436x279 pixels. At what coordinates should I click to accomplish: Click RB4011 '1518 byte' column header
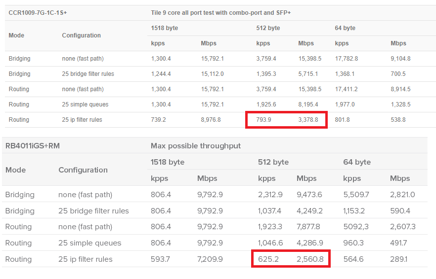(x=168, y=162)
